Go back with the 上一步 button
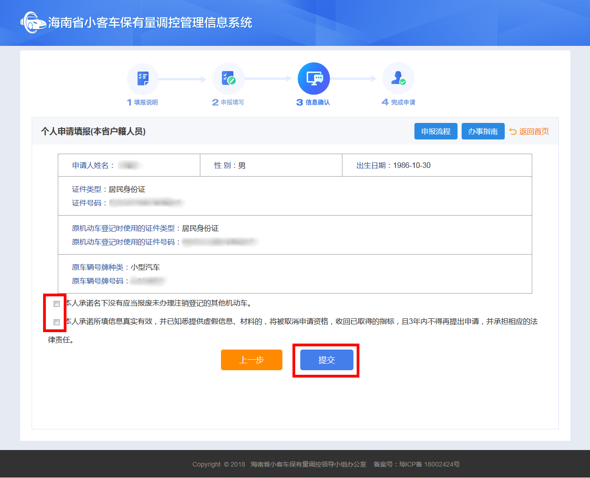This screenshot has height=478, width=590. coord(251,360)
